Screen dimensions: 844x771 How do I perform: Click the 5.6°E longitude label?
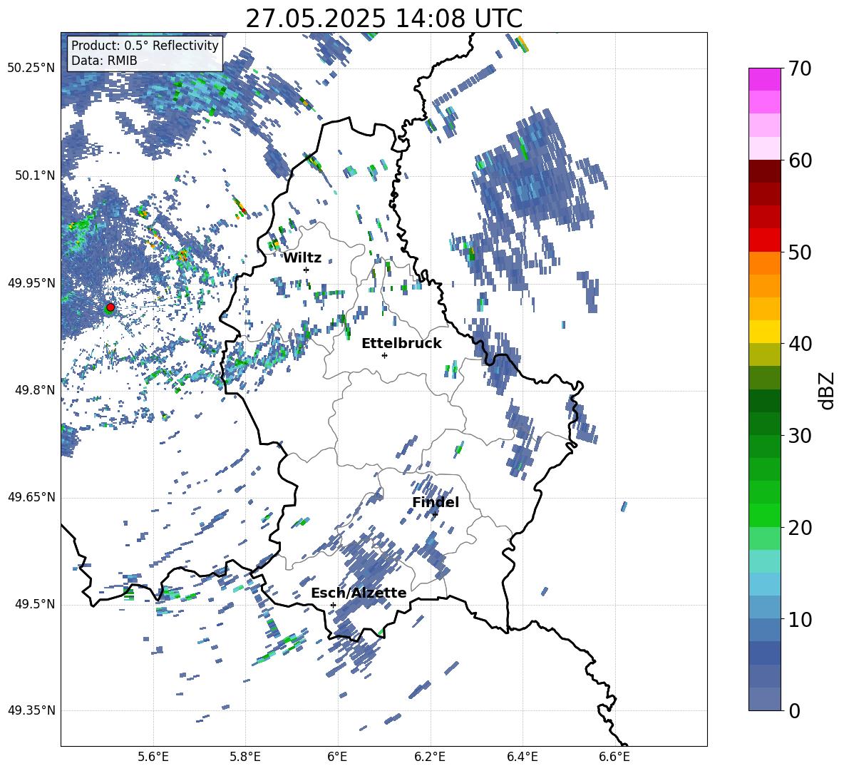point(153,757)
